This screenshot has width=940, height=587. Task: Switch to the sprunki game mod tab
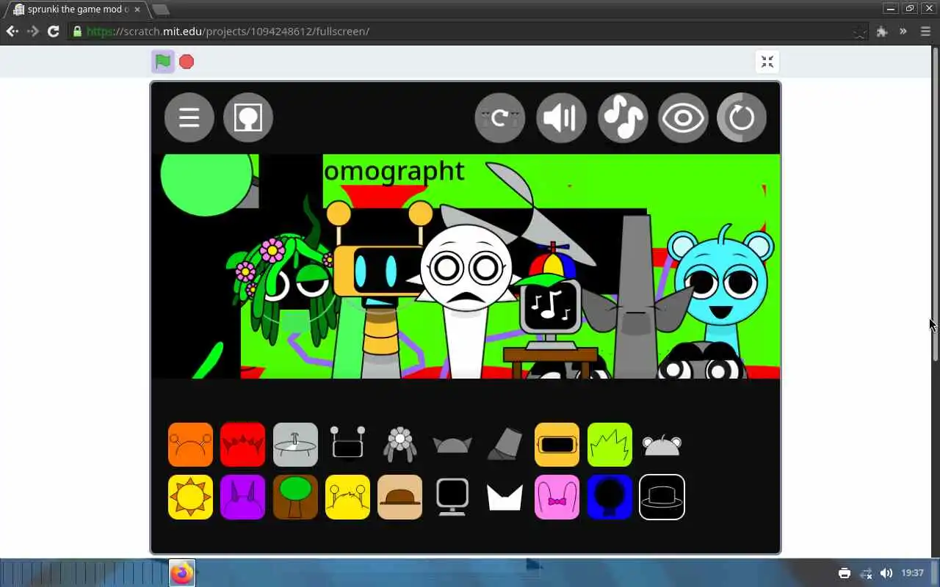(77, 10)
